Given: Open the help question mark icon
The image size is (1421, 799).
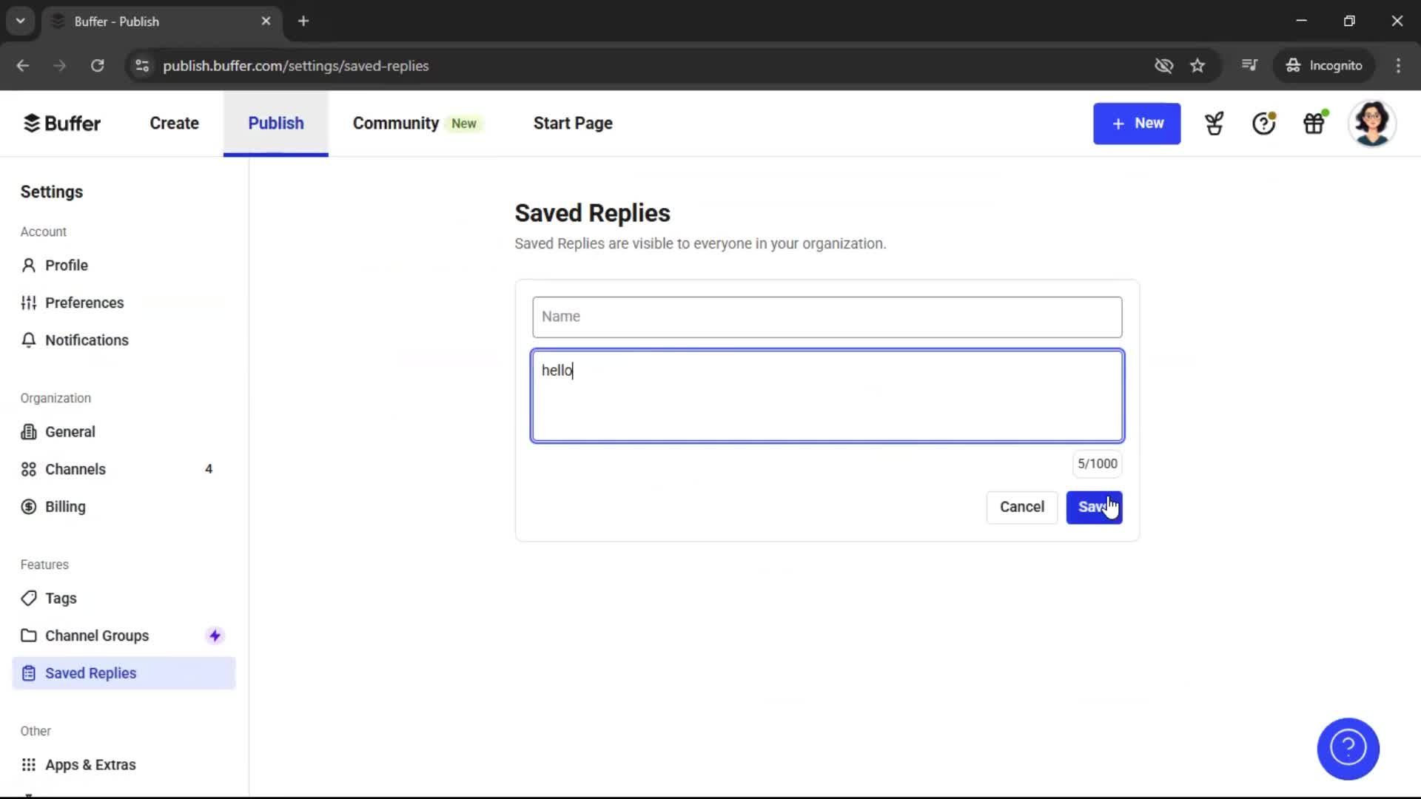Looking at the screenshot, I should 1263,123.
